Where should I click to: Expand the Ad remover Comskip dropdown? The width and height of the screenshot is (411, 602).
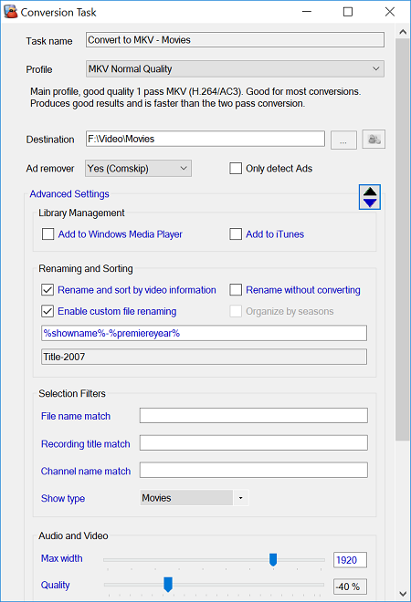pos(139,169)
